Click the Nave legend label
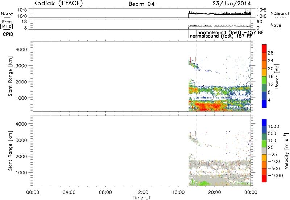 point(275,25)
